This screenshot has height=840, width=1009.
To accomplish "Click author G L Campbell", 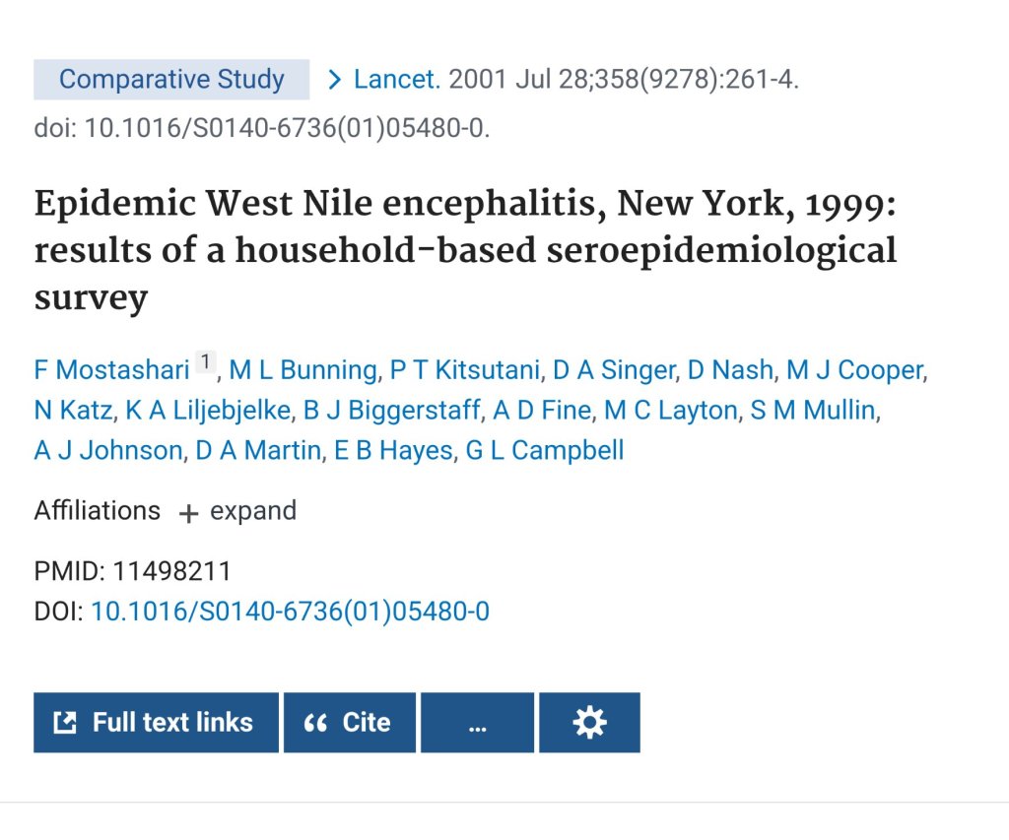I will pos(544,451).
